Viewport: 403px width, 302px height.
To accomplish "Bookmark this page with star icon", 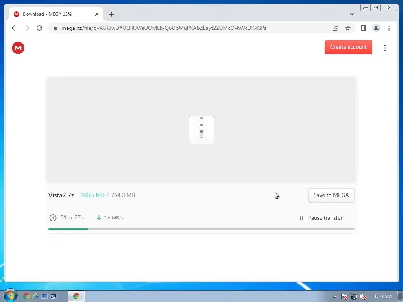I will click(x=348, y=28).
